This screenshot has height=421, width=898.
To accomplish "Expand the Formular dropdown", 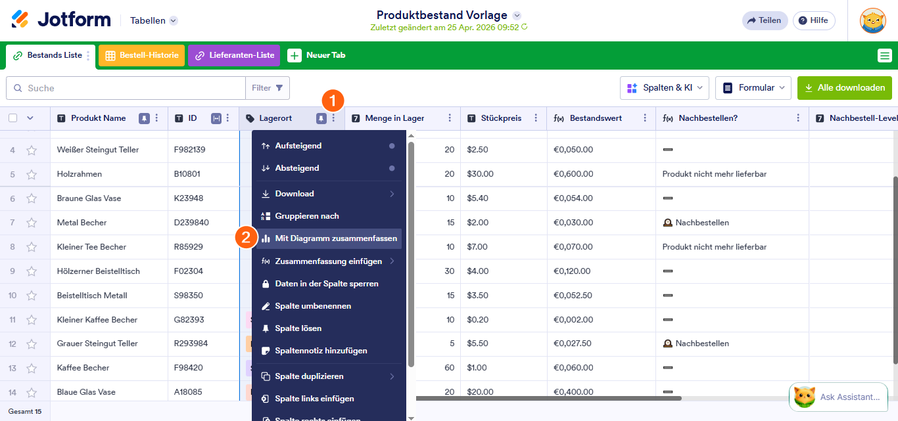I will [753, 87].
